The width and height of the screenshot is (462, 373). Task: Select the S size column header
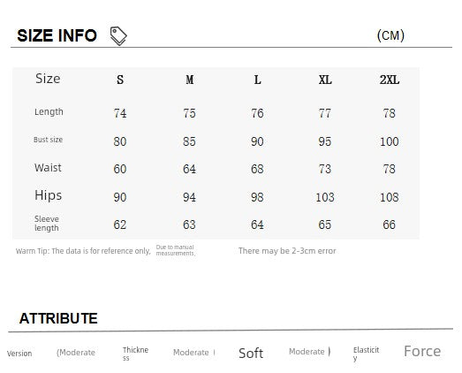point(120,80)
